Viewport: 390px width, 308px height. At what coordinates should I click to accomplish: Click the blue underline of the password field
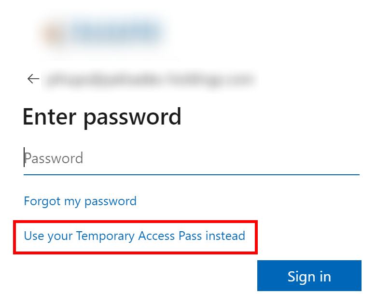[192, 175]
